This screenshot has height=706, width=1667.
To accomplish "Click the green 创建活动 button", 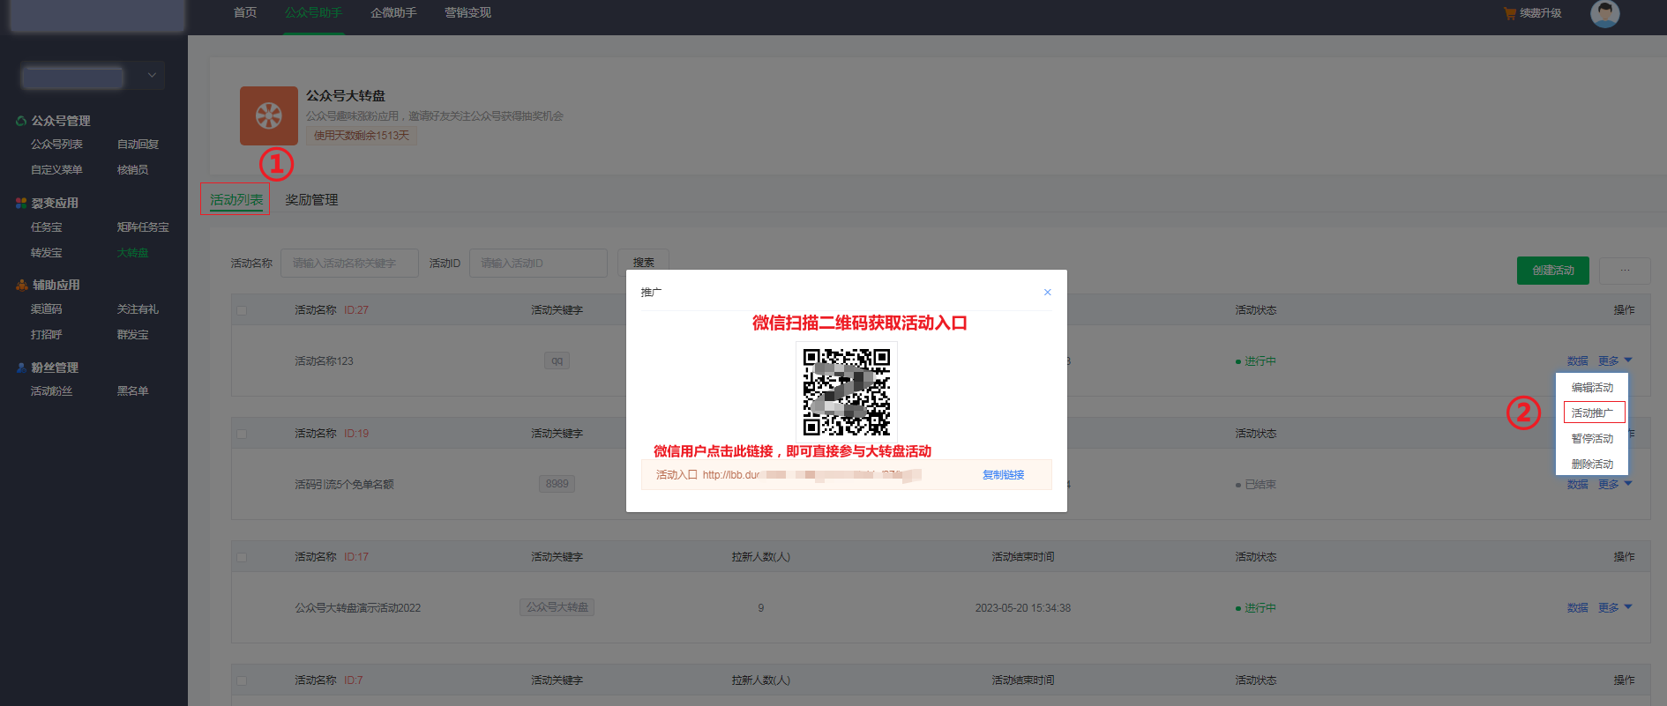I will [1553, 271].
